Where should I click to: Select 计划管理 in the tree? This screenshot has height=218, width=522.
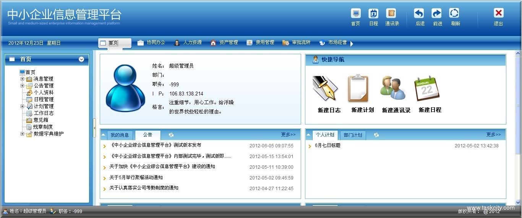[x=44, y=106]
